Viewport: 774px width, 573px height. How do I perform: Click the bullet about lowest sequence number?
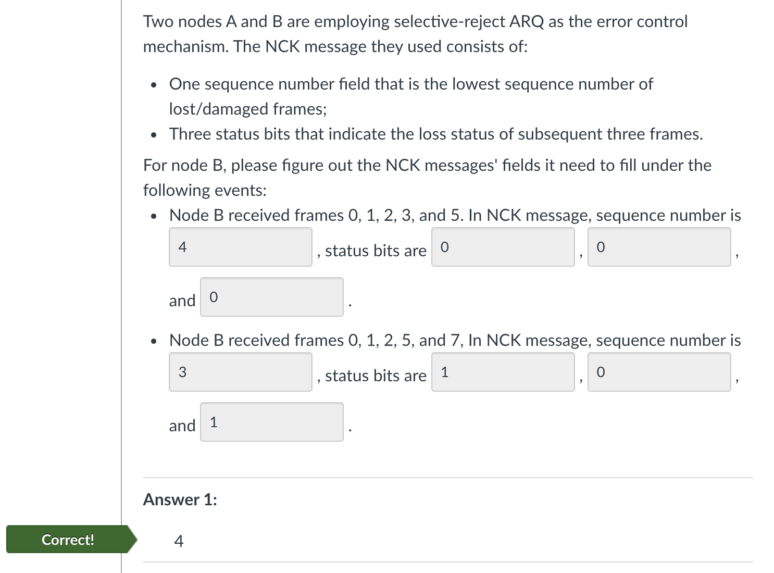[411, 84]
